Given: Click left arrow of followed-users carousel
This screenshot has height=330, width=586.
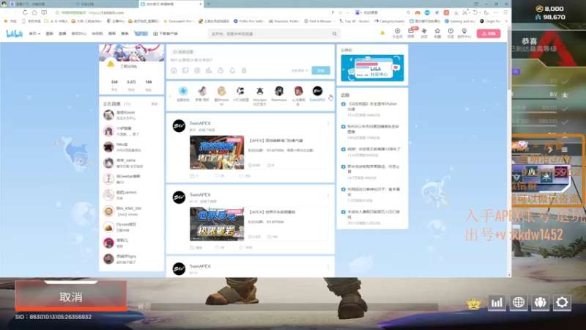Looking at the screenshot, I should (x=170, y=96).
